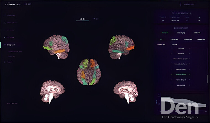Open the user account dropdown arrow
210x123 pixels.
[x=196, y=4]
